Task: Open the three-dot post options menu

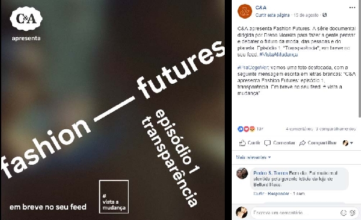Action: point(352,8)
